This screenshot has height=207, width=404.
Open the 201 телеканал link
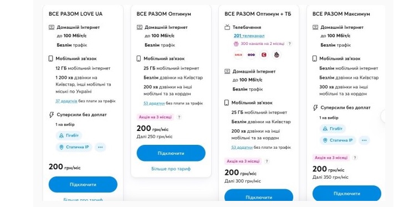(x=249, y=36)
